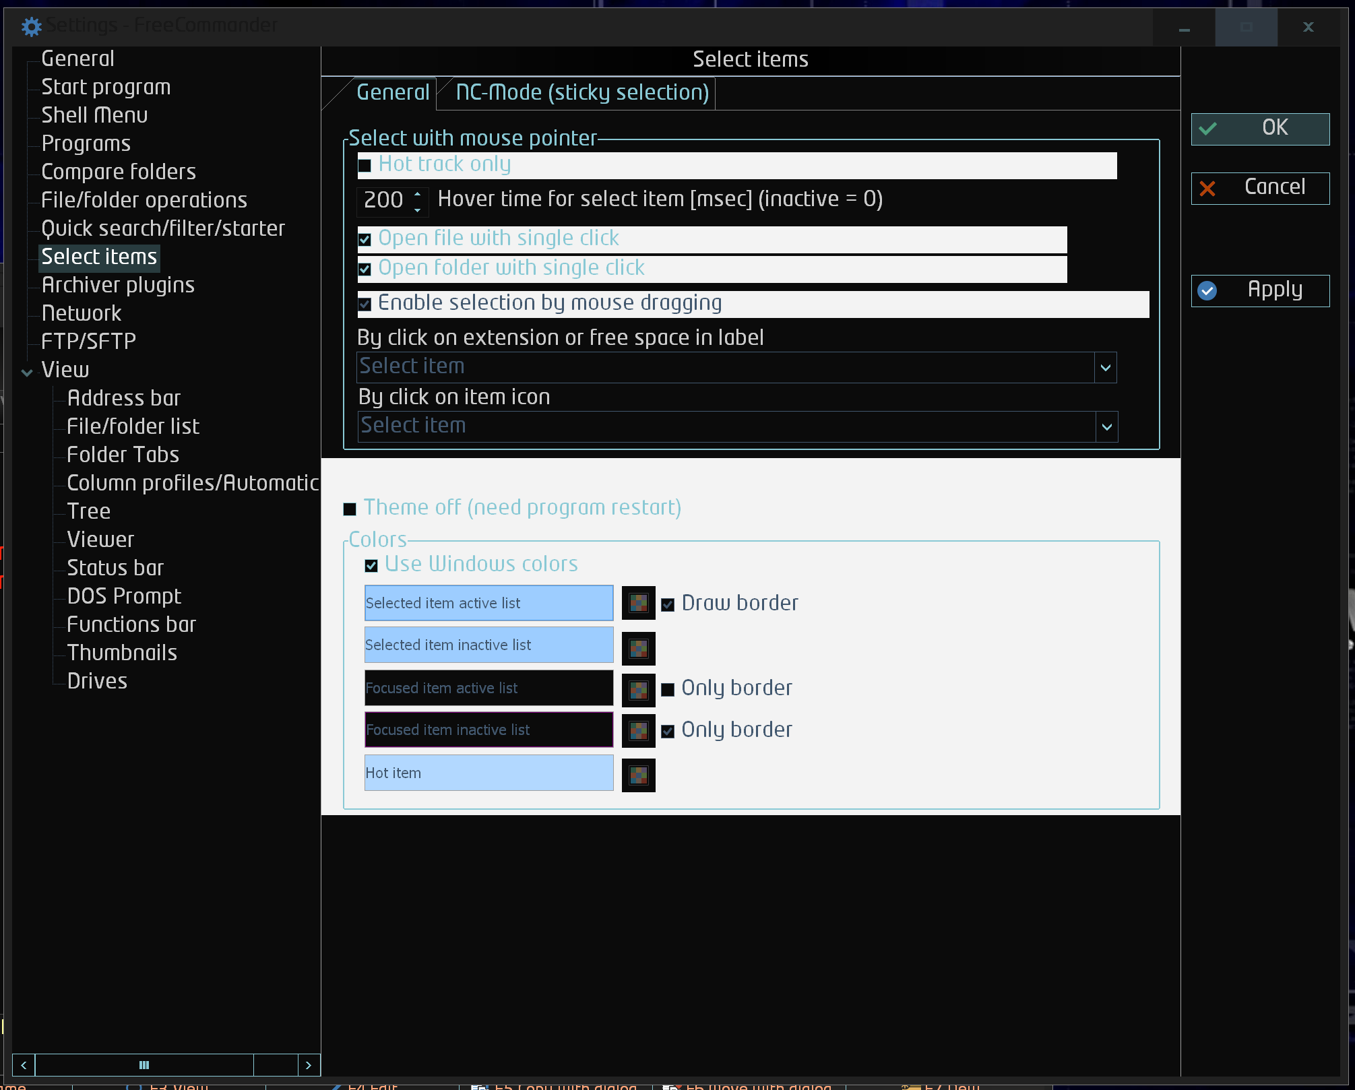The height and width of the screenshot is (1090, 1355).
Task: Open the By click on item icon dropdown
Action: pos(1106,427)
